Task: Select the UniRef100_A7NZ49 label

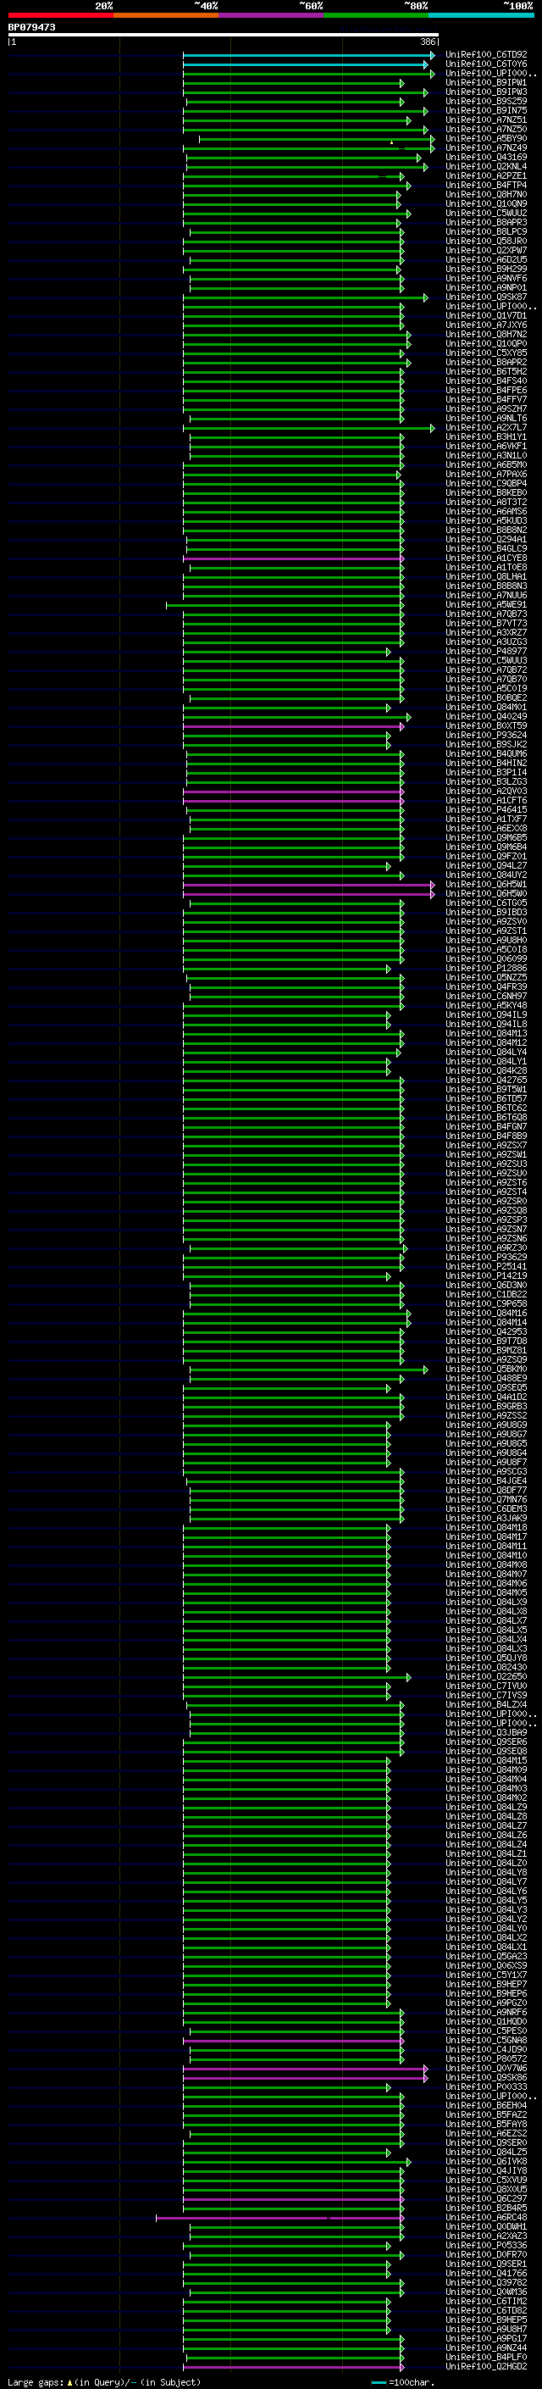Action: [486, 147]
